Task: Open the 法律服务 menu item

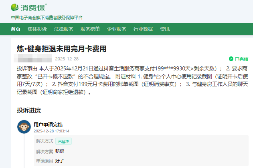Action: (x=64, y=29)
